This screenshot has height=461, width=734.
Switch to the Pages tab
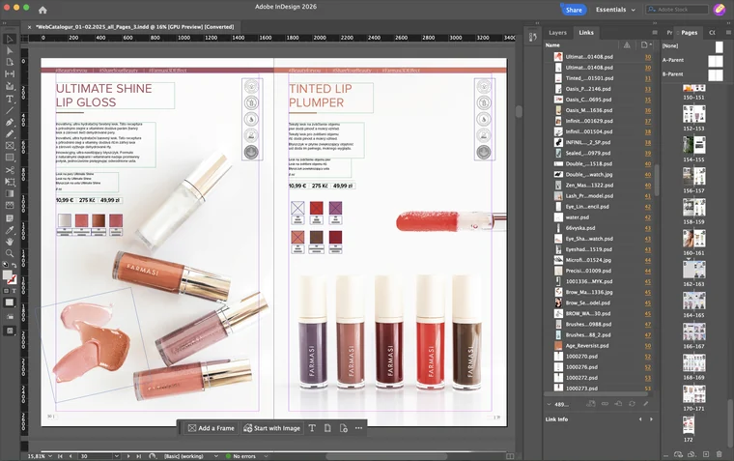coord(689,32)
